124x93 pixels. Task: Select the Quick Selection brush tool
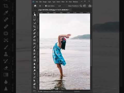coord(34,23)
